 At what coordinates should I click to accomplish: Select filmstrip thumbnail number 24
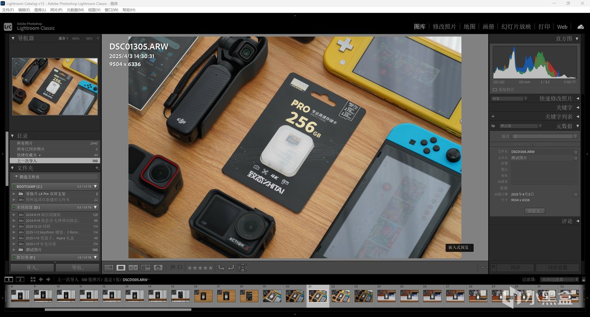(386, 296)
